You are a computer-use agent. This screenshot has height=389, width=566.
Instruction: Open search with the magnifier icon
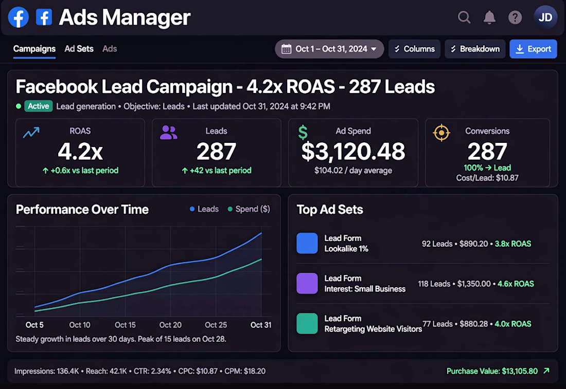click(464, 17)
